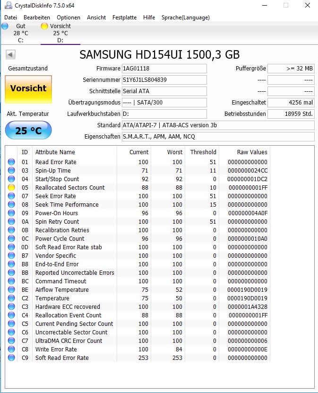Click the Seriennummer field S1Y6J1LS804839
Screen dimensions: 318x393
click(x=164, y=80)
